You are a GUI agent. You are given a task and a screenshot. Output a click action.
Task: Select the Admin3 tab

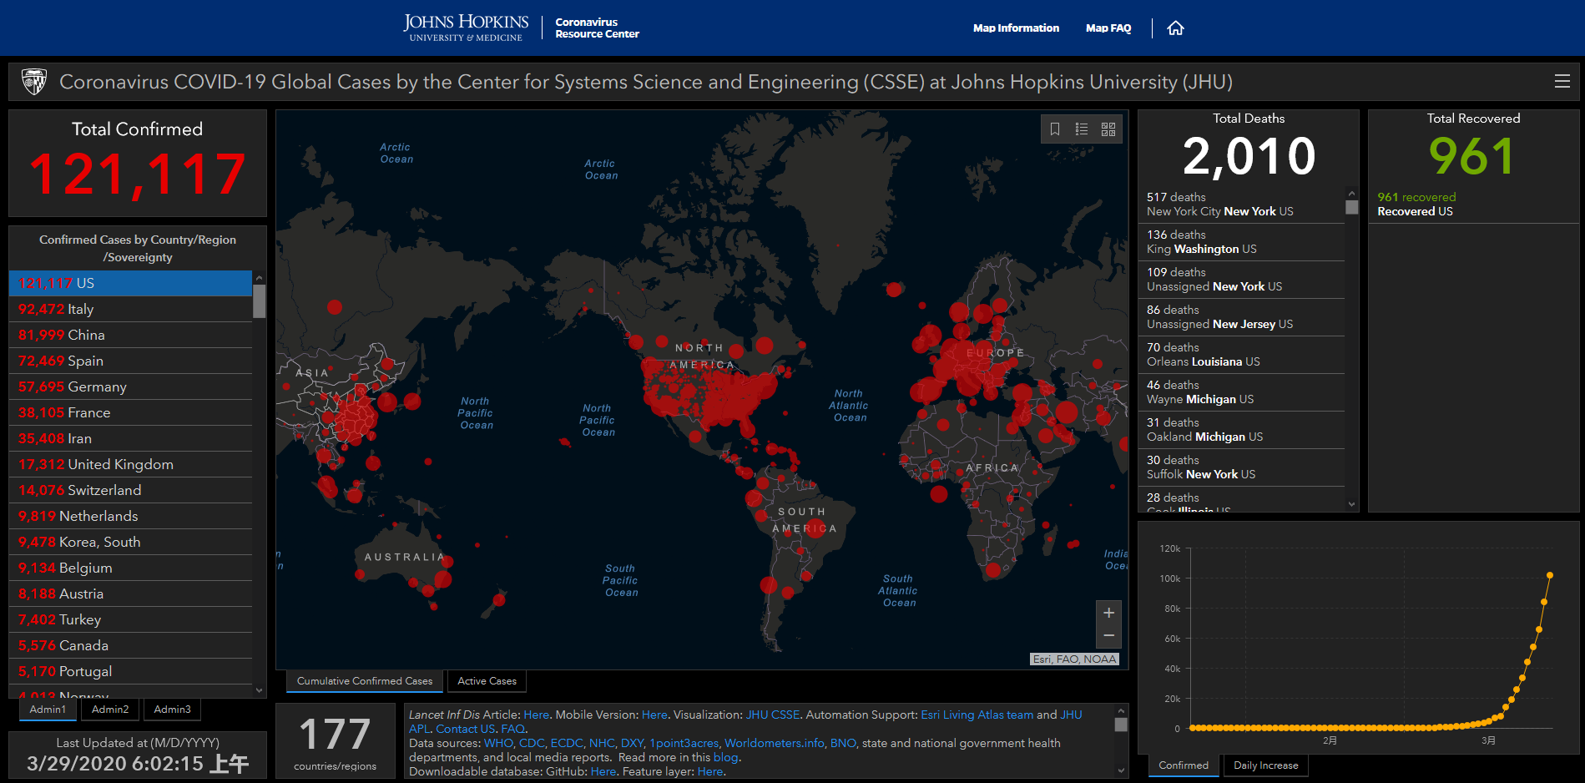pyautogui.click(x=172, y=710)
